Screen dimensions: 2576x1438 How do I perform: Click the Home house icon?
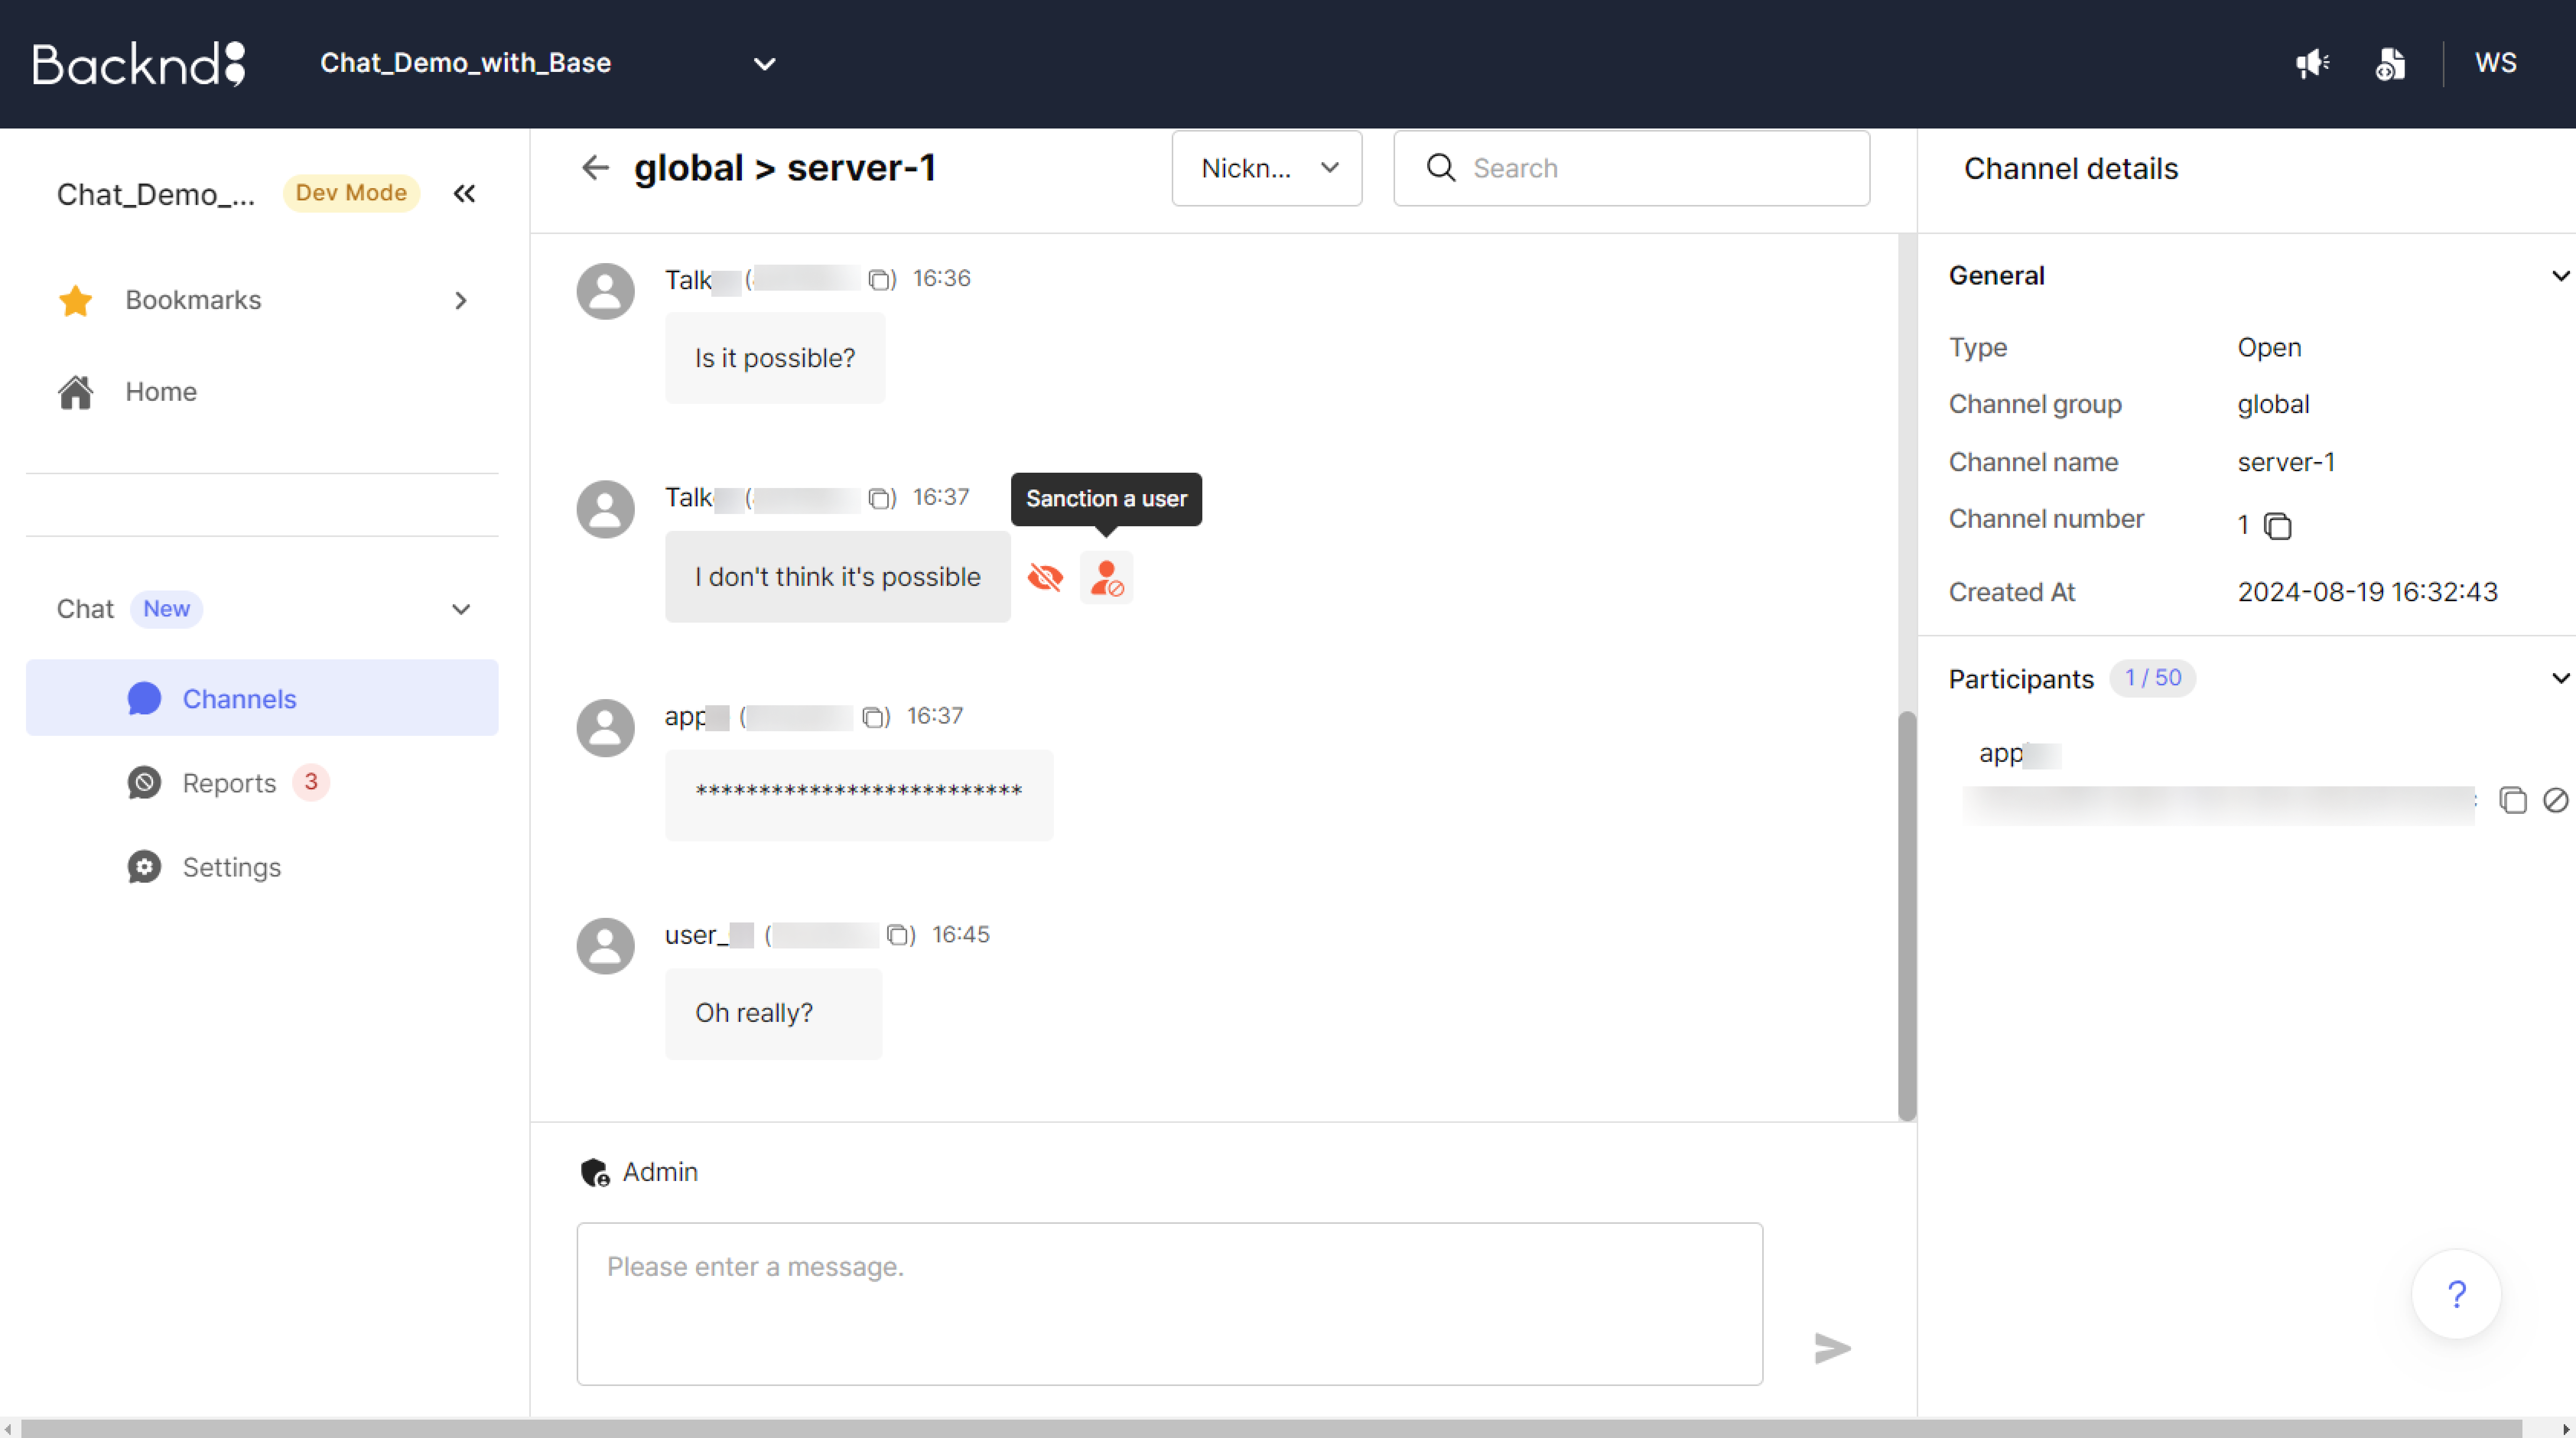coord(76,392)
